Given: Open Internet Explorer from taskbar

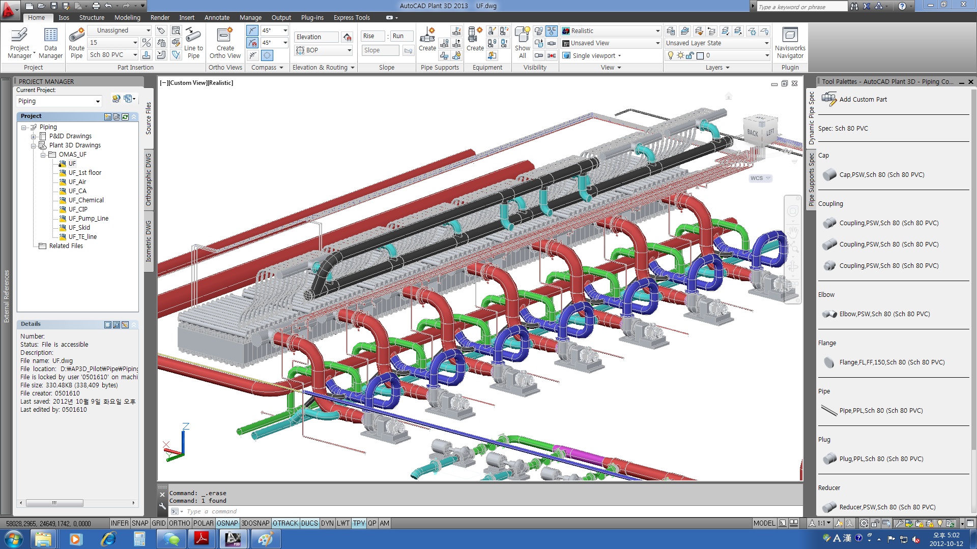Looking at the screenshot, I should (108, 538).
